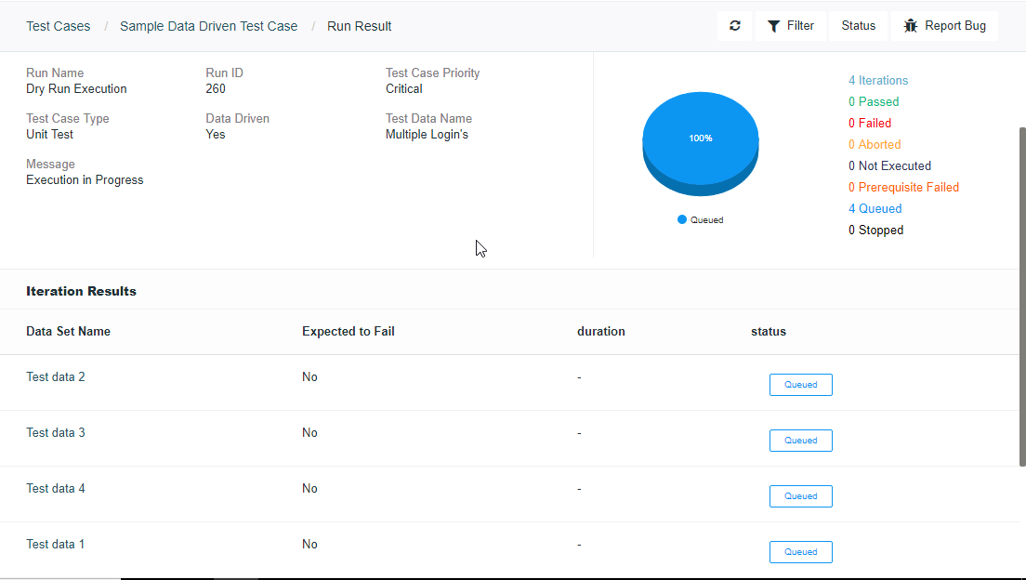Click the 0 Aborted count
The image size is (1026, 580).
tap(875, 145)
